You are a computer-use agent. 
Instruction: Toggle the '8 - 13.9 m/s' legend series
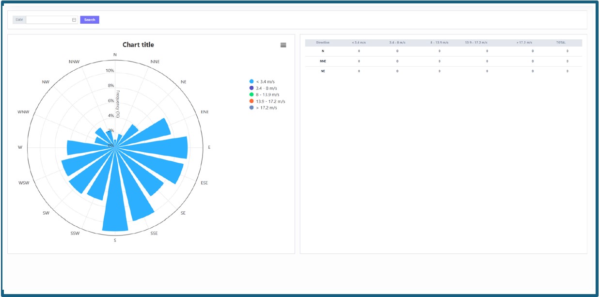point(267,95)
